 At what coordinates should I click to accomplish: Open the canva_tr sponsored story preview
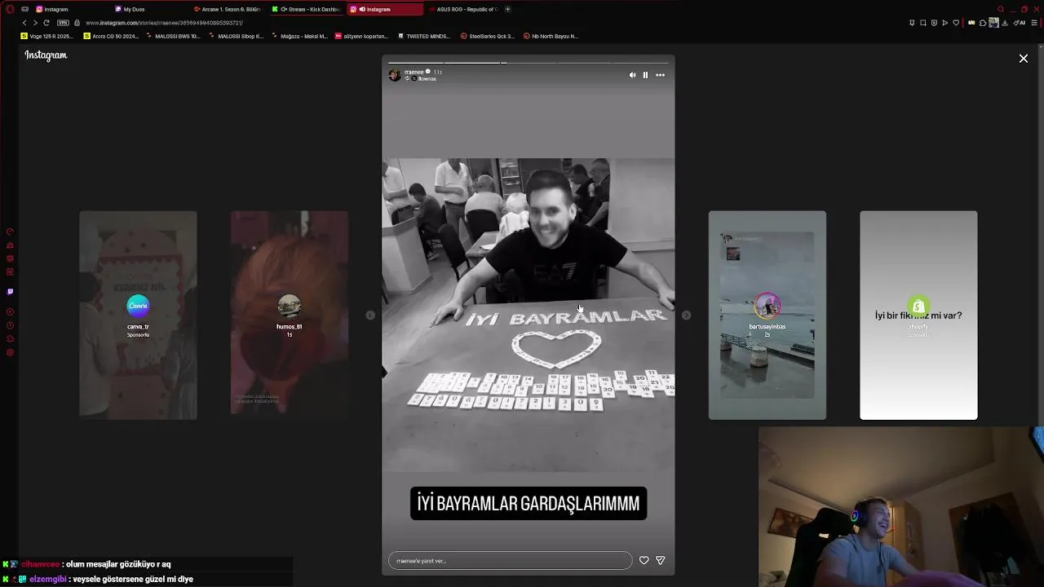(138, 316)
